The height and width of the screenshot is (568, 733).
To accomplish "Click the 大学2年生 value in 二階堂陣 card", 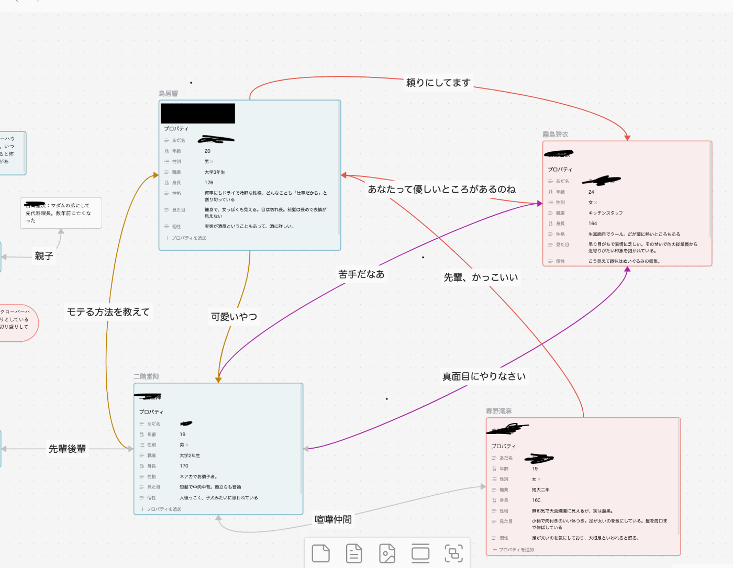I will [x=190, y=455].
